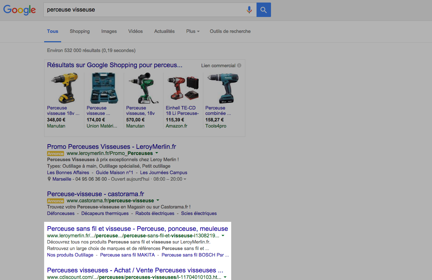This screenshot has width=432, height=280.
Task: Open Les Bonnes Affaires sitelink
Action: tap(68, 172)
